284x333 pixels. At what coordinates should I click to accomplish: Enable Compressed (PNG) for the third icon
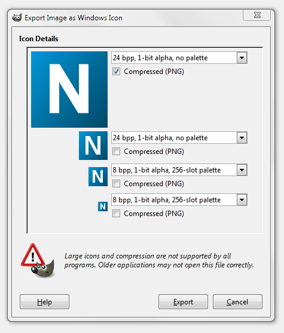click(116, 183)
